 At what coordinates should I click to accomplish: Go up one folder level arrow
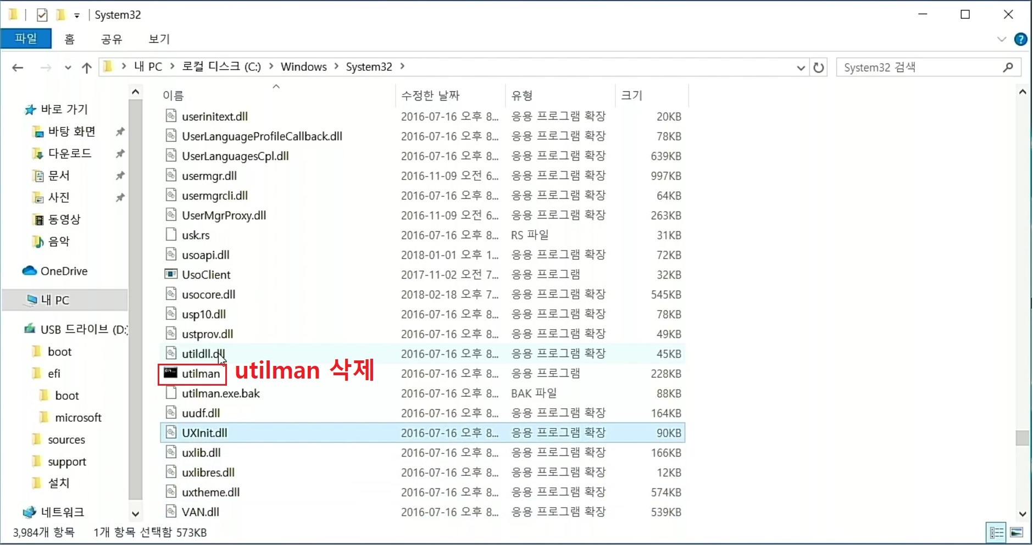click(x=87, y=68)
